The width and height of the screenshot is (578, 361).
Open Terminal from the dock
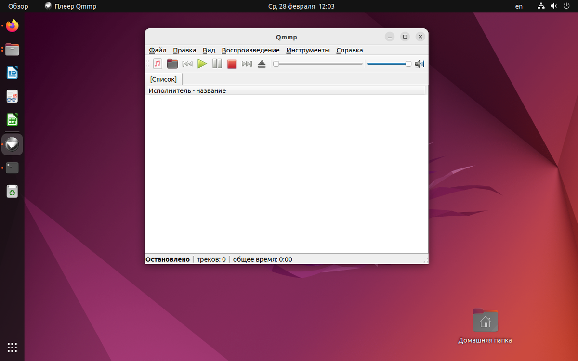(x=12, y=168)
